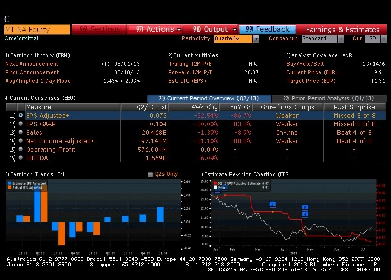Select the EPS Adjusted+ radio button
Viewport: 391px width, 280px height.
[x=21, y=115]
